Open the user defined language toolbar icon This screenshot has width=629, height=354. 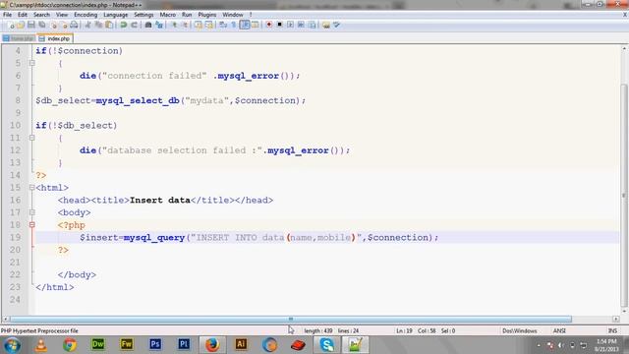click(x=256, y=25)
